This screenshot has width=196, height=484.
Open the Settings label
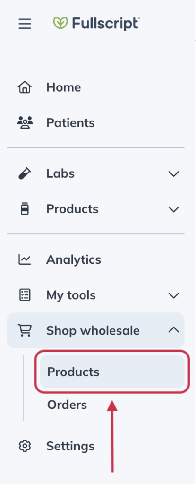click(x=70, y=446)
